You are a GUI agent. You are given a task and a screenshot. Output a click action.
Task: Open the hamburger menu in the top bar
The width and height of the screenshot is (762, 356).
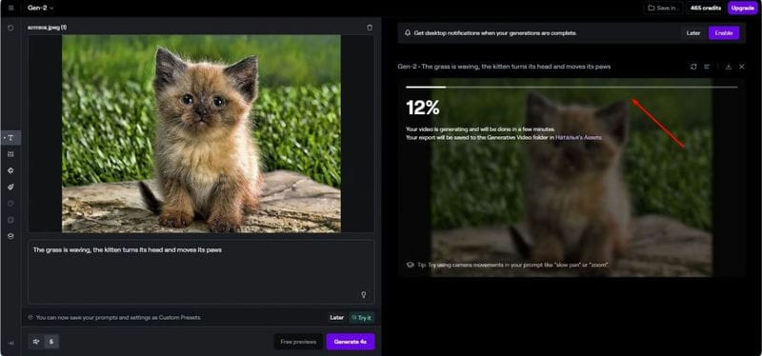click(11, 8)
